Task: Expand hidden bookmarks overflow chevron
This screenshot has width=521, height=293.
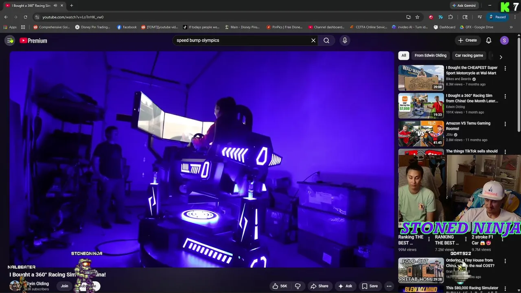Action: (512, 27)
